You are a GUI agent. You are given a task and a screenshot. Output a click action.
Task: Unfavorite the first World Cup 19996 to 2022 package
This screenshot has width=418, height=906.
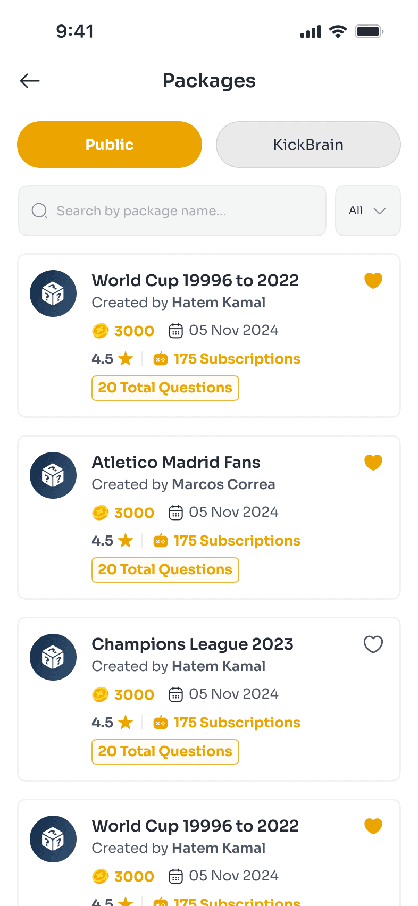tap(373, 280)
